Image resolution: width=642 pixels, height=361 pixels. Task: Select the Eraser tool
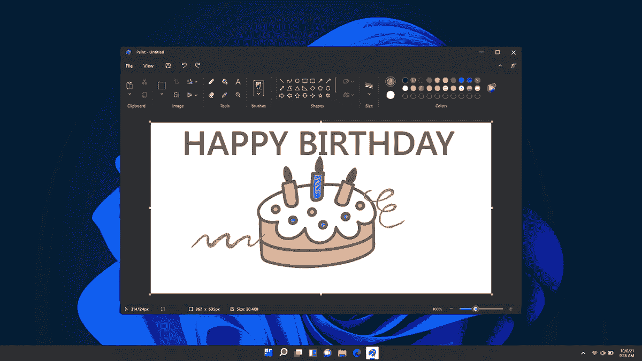[x=211, y=95]
